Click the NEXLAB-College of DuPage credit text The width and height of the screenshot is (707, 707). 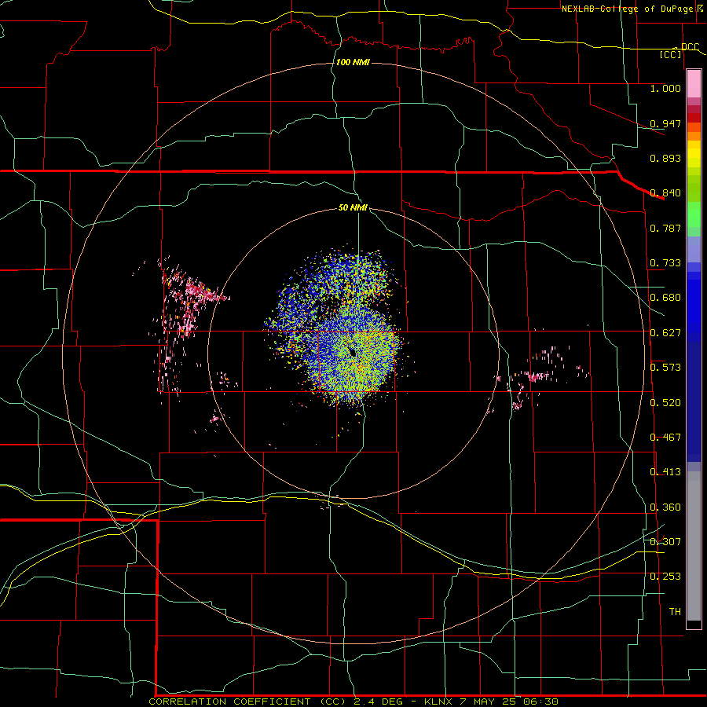tap(627, 9)
